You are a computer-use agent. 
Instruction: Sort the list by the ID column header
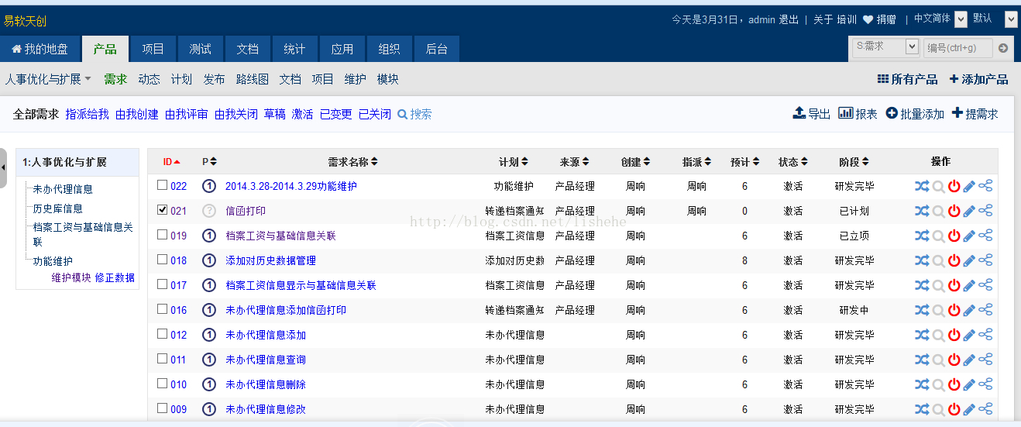pyautogui.click(x=171, y=162)
